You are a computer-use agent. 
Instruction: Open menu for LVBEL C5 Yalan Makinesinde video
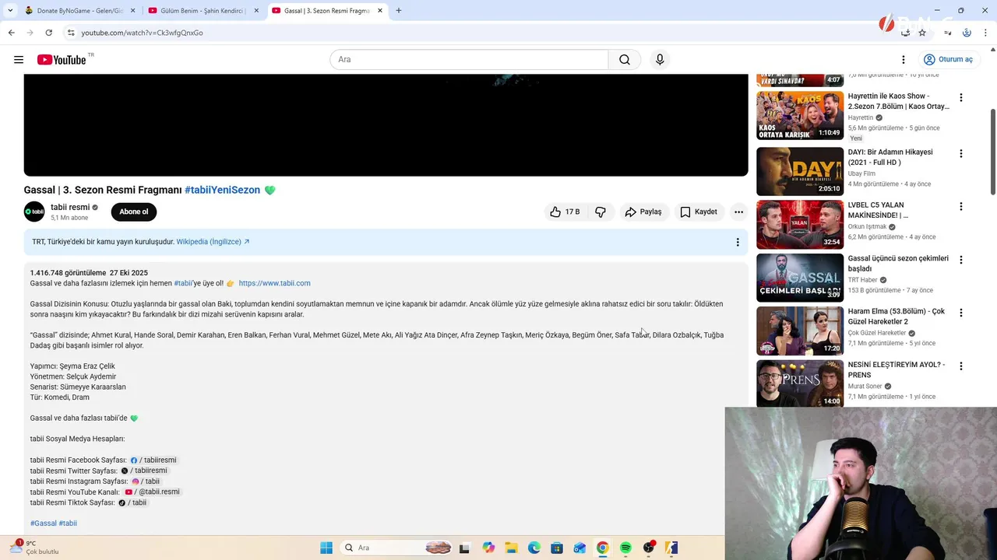[x=961, y=207]
